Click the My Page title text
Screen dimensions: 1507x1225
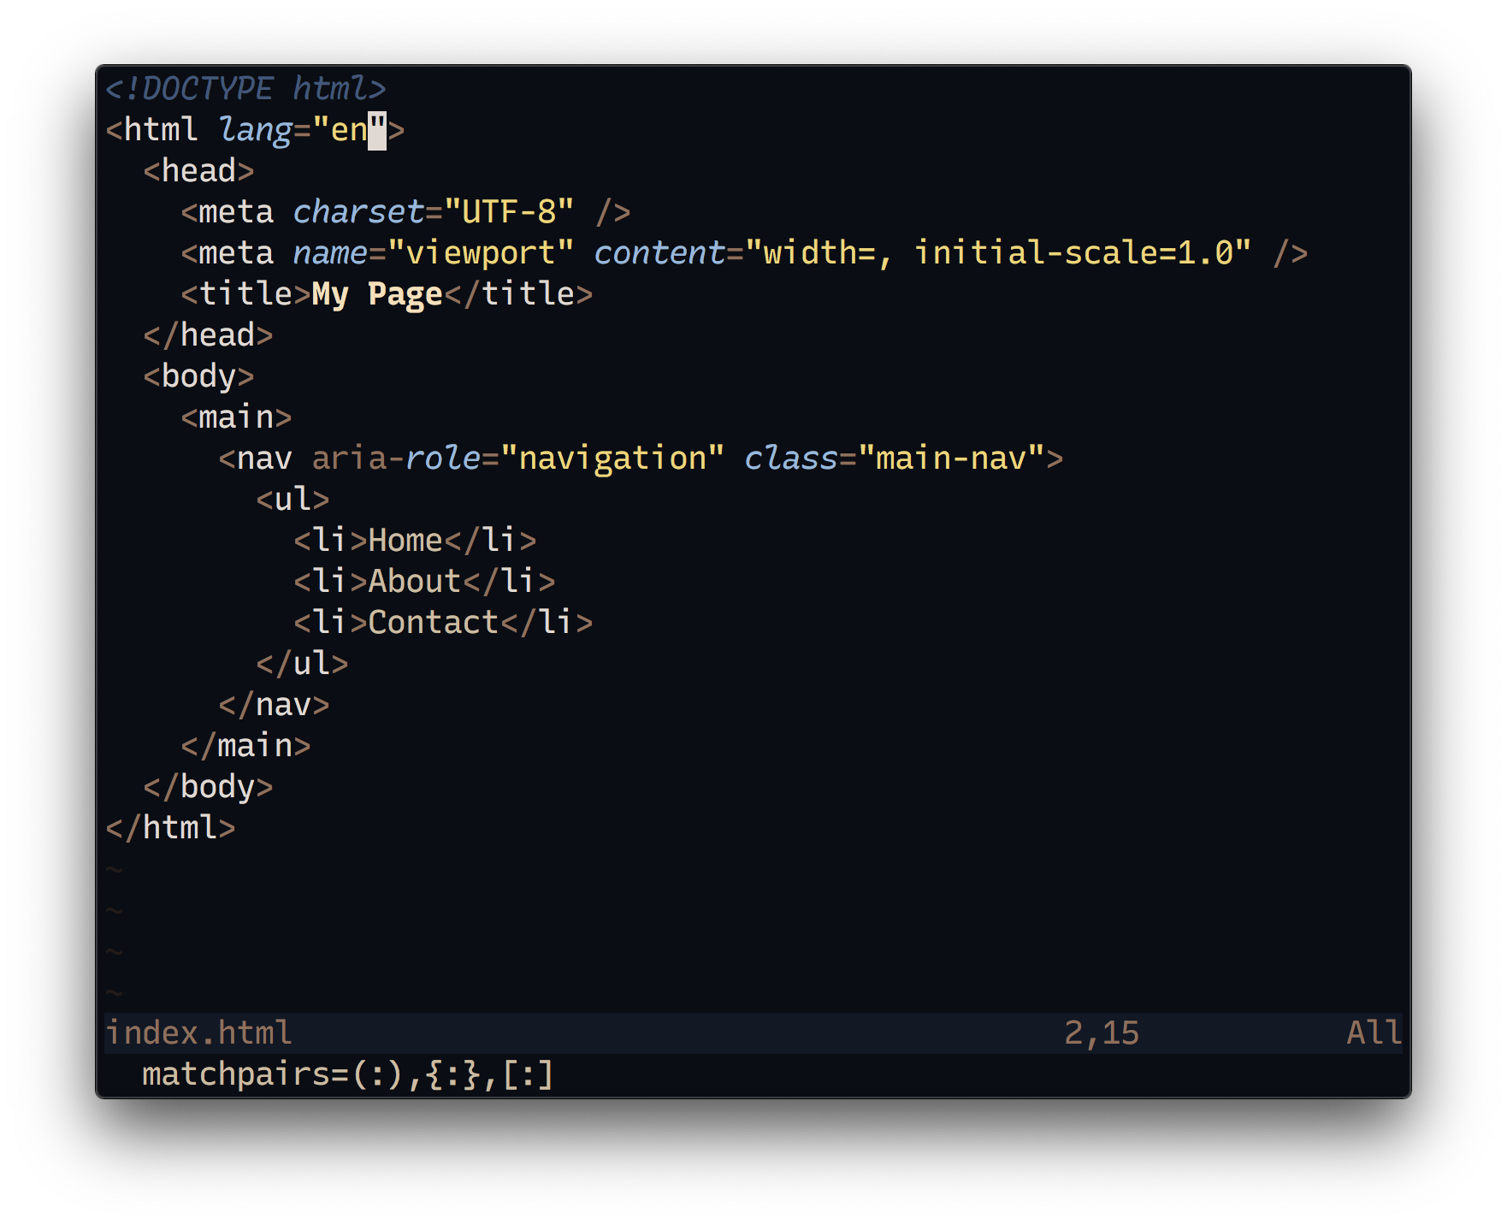pyautogui.click(x=377, y=294)
